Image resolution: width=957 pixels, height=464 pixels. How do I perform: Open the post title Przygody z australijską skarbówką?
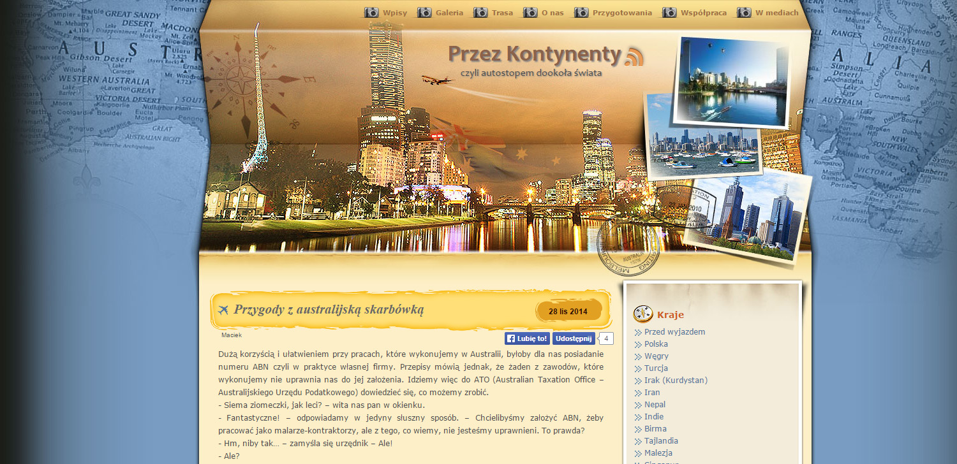pyautogui.click(x=329, y=310)
